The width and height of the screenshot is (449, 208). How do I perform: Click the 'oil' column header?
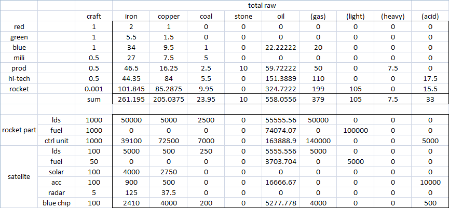pyautogui.click(x=281, y=16)
